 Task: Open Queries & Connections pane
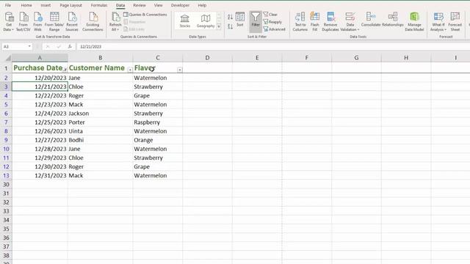click(x=145, y=15)
